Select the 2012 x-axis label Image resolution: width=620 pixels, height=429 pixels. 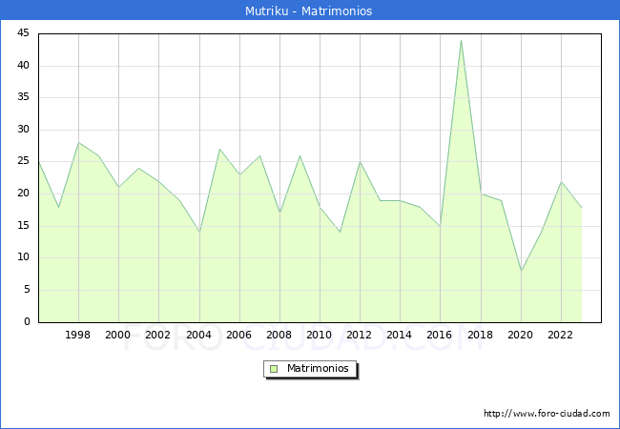click(359, 335)
